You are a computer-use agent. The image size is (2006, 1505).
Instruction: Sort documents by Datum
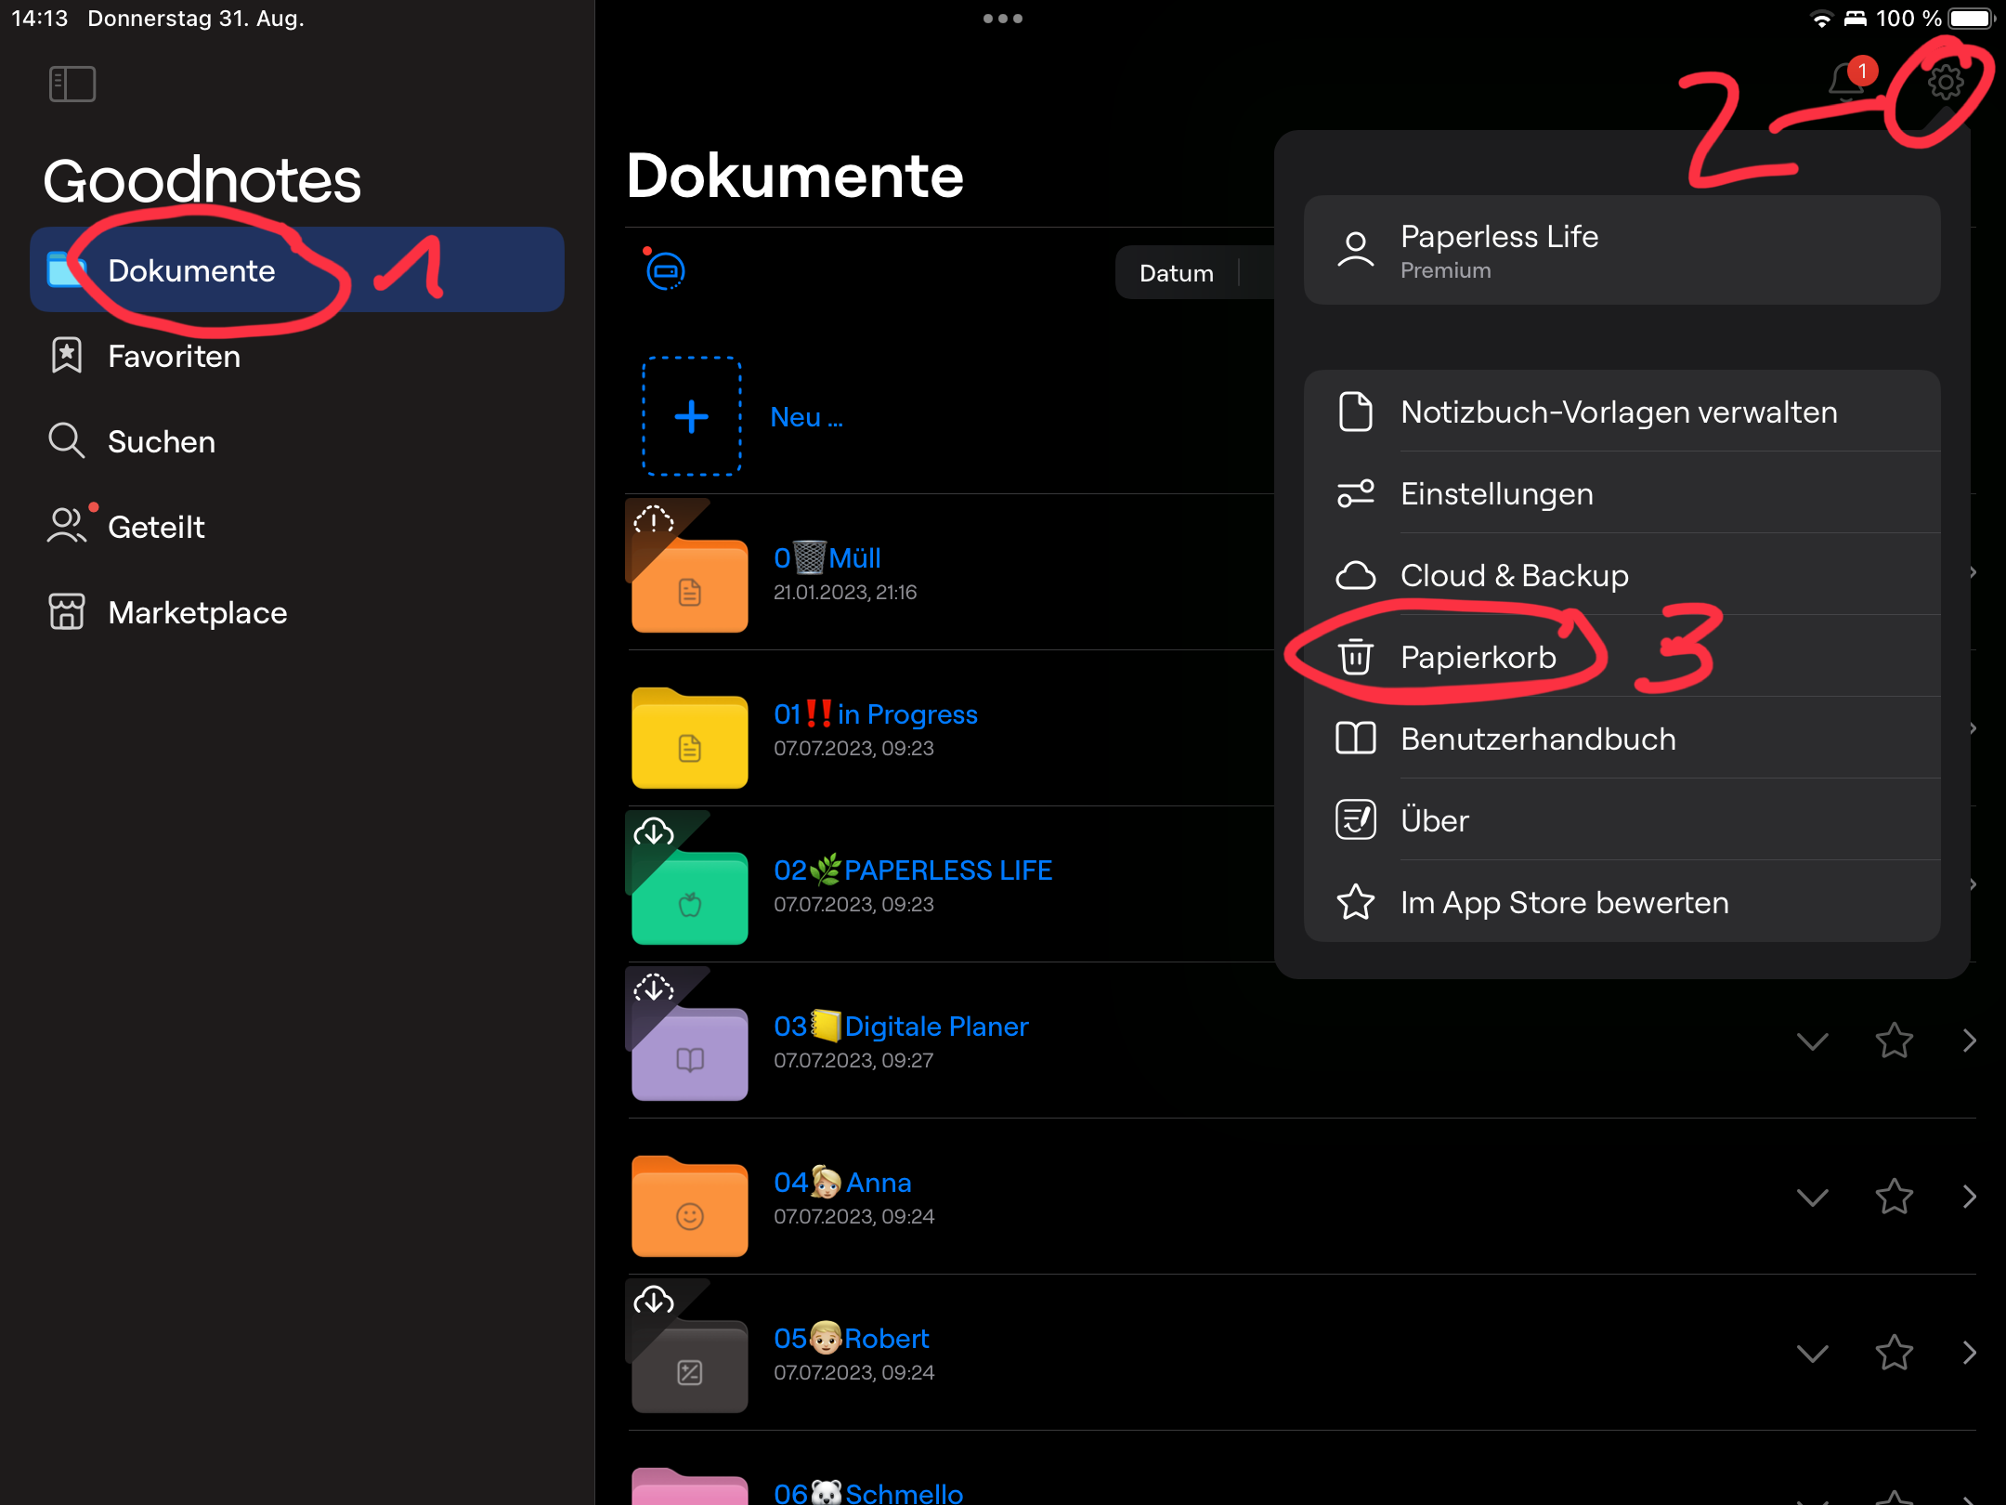point(1177,273)
